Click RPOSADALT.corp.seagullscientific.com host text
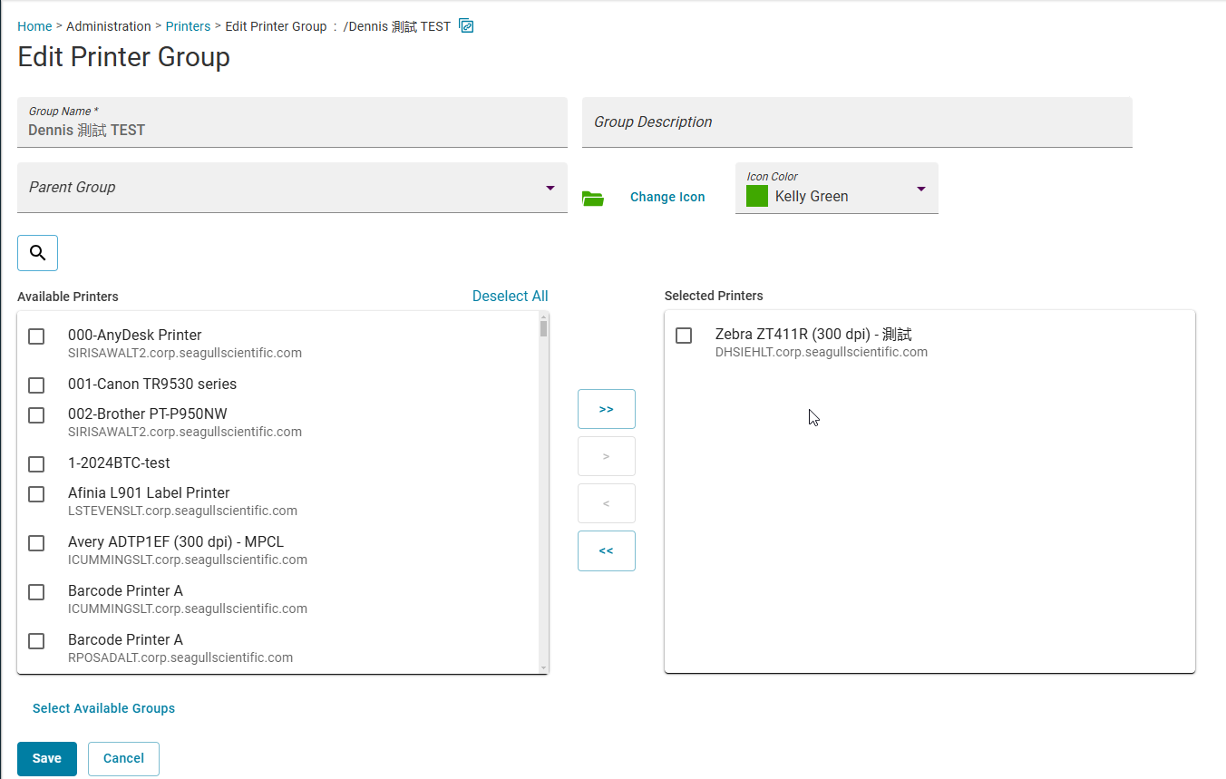 [x=180, y=657]
